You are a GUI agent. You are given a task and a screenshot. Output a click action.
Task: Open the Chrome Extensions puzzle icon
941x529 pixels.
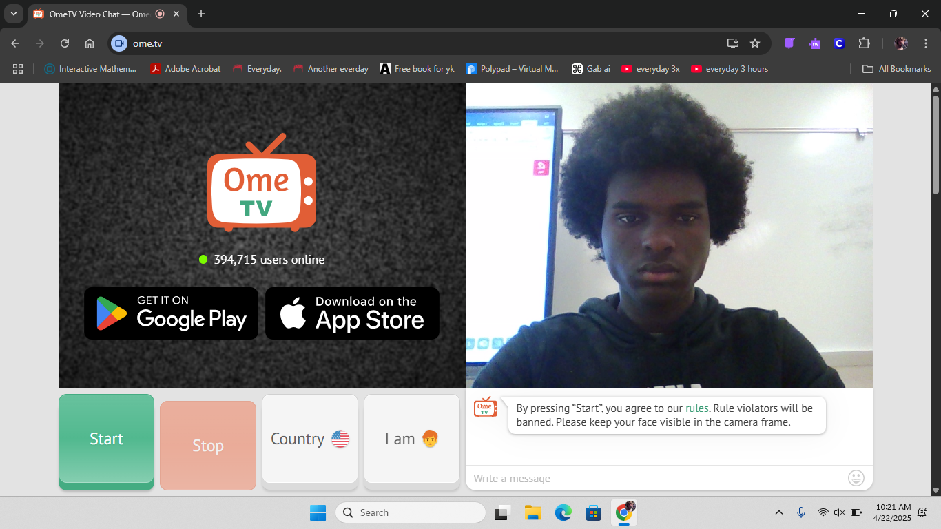(x=864, y=43)
